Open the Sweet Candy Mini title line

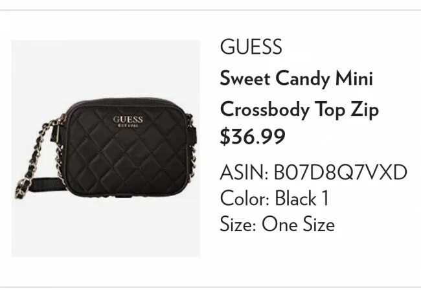[297, 79]
